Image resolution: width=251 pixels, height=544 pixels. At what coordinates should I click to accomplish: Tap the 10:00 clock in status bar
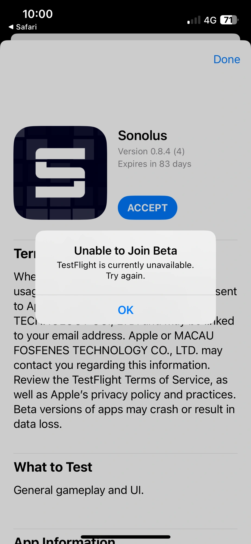point(37,14)
